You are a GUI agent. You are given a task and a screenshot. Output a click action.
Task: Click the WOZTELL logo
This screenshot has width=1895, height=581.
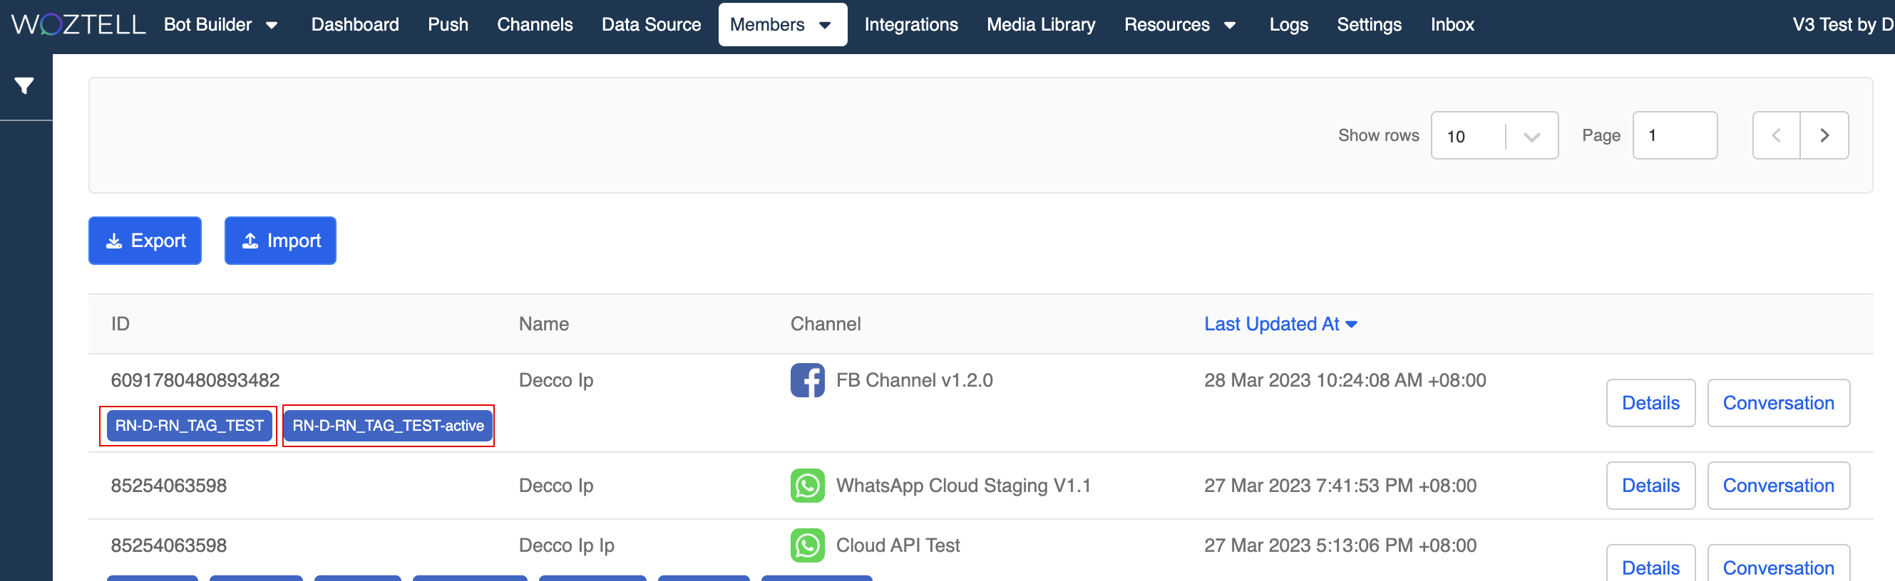(78, 24)
